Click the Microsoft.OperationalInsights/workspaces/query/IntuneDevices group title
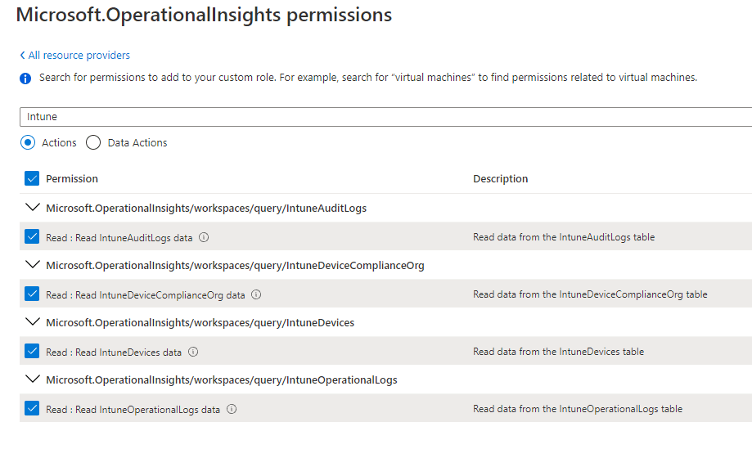Image resolution: width=752 pixels, height=458 pixels. coord(200,323)
